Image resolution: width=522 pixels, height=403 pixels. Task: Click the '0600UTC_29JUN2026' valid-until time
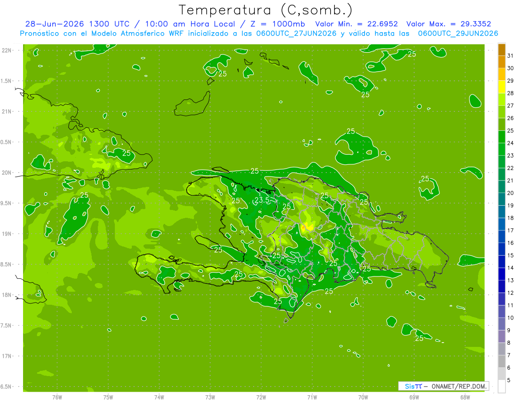[x=458, y=33]
